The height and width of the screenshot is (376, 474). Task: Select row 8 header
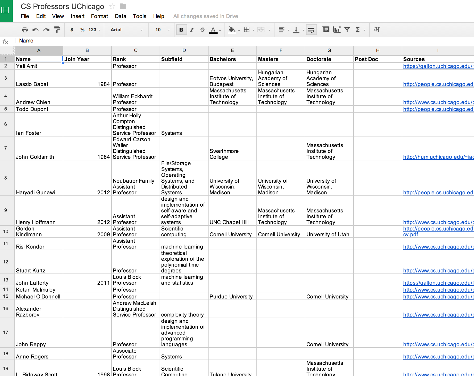(x=7, y=178)
